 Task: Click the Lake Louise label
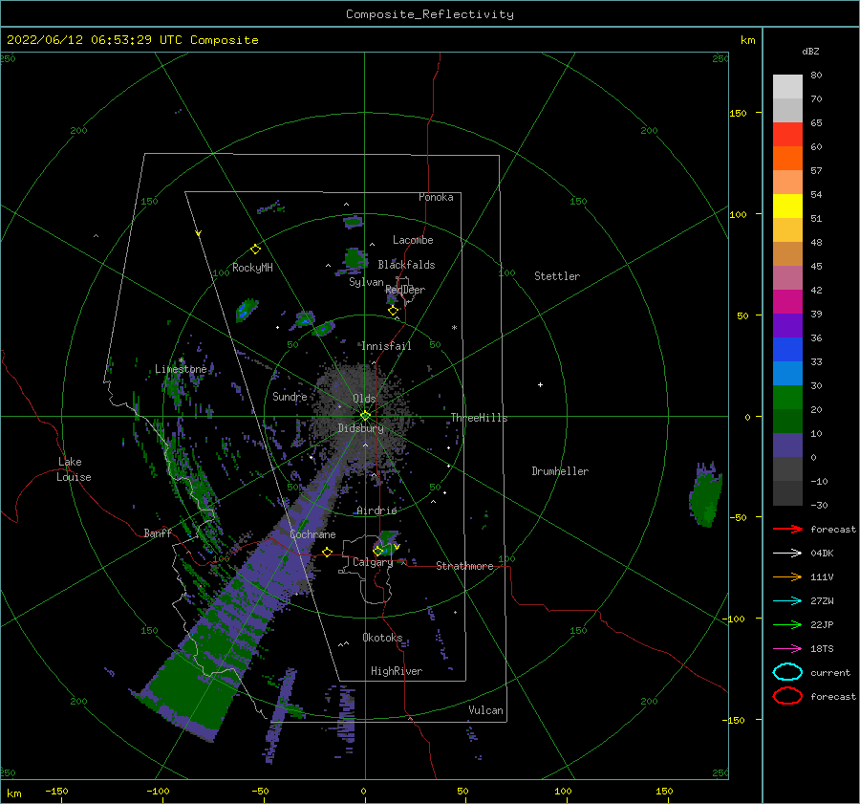click(x=74, y=469)
